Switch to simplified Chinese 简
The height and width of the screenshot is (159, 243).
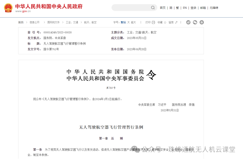point(171,8)
